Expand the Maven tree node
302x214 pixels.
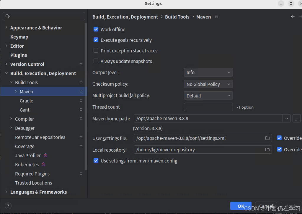tap(16, 92)
